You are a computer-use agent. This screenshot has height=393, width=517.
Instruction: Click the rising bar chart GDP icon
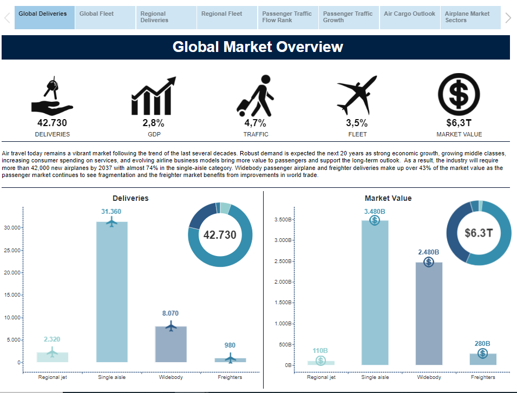coord(154,96)
